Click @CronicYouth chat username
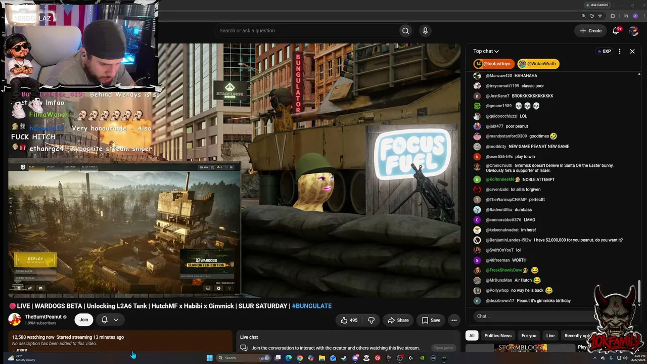 coord(499,165)
